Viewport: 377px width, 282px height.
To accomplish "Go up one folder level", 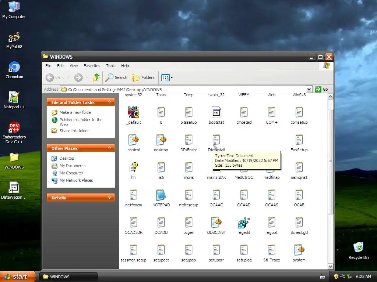I will coord(96,77).
